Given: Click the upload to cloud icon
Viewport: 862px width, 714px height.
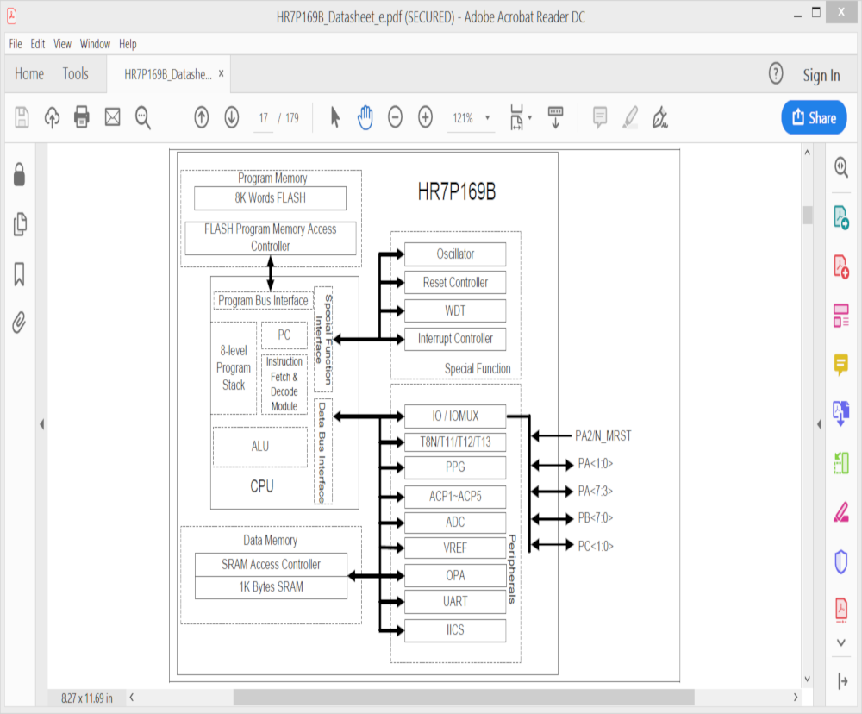Looking at the screenshot, I should [x=52, y=118].
